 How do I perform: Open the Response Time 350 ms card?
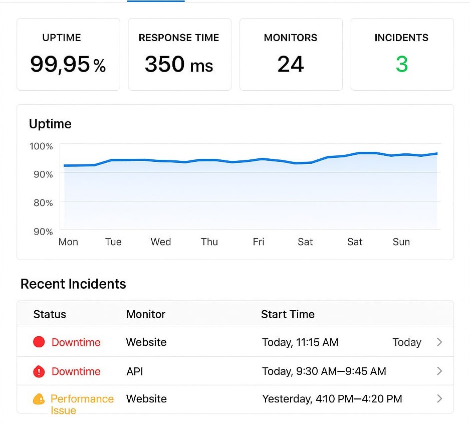click(x=179, y=55)
